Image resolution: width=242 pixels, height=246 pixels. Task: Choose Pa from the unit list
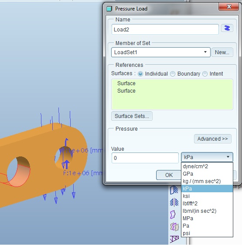pos(207,226)
